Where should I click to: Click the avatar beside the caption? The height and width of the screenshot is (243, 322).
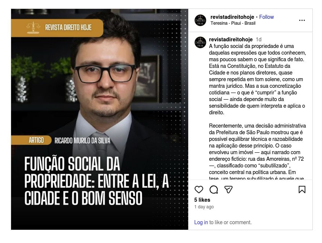[x=200, y=42]
